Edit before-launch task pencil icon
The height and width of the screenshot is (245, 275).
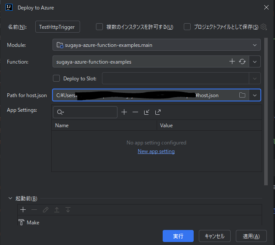click(x=46, y=210)
